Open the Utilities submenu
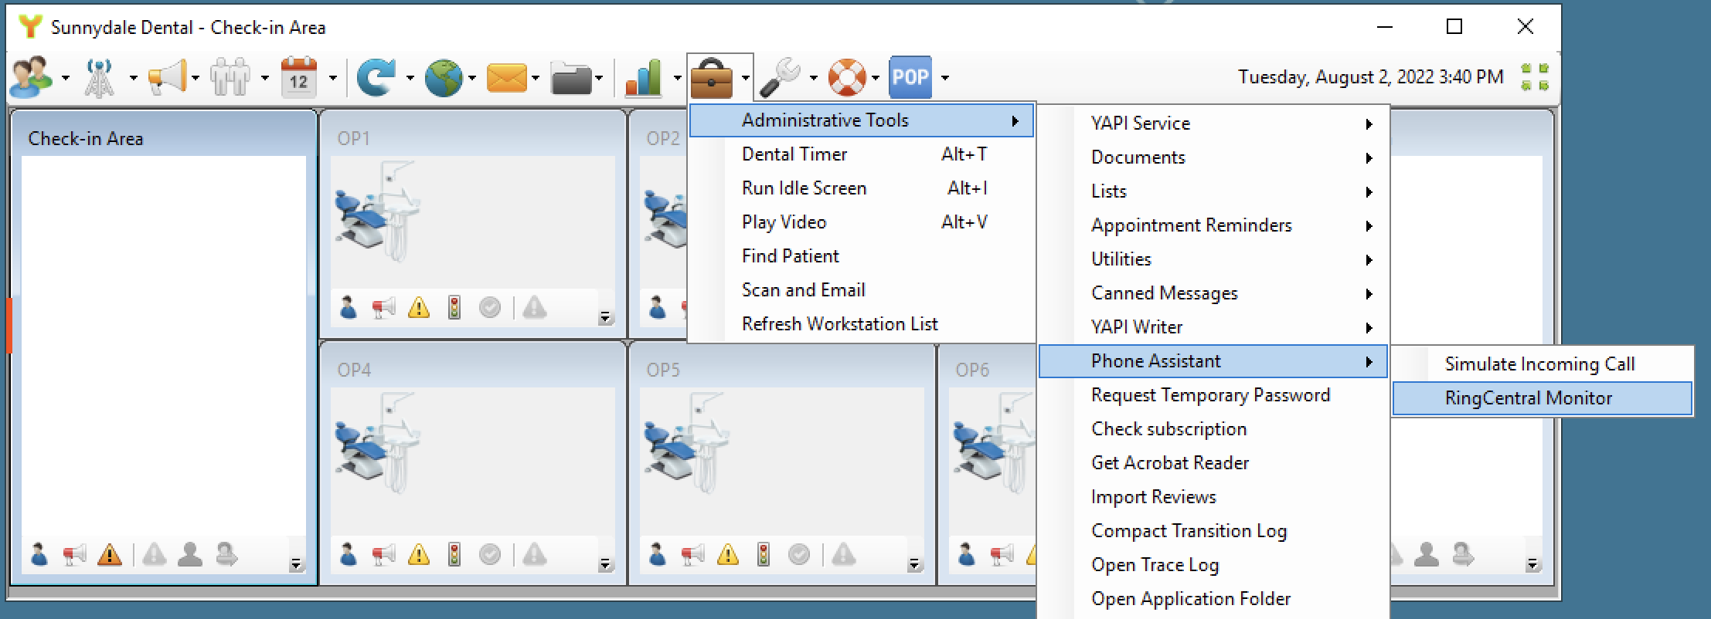1711x619 pixels. coord(1213,259)
